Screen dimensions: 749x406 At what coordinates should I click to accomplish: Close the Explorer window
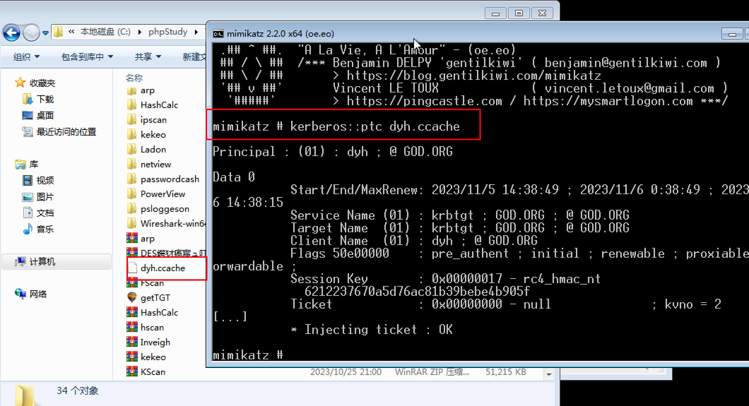[x=542, y=13]
